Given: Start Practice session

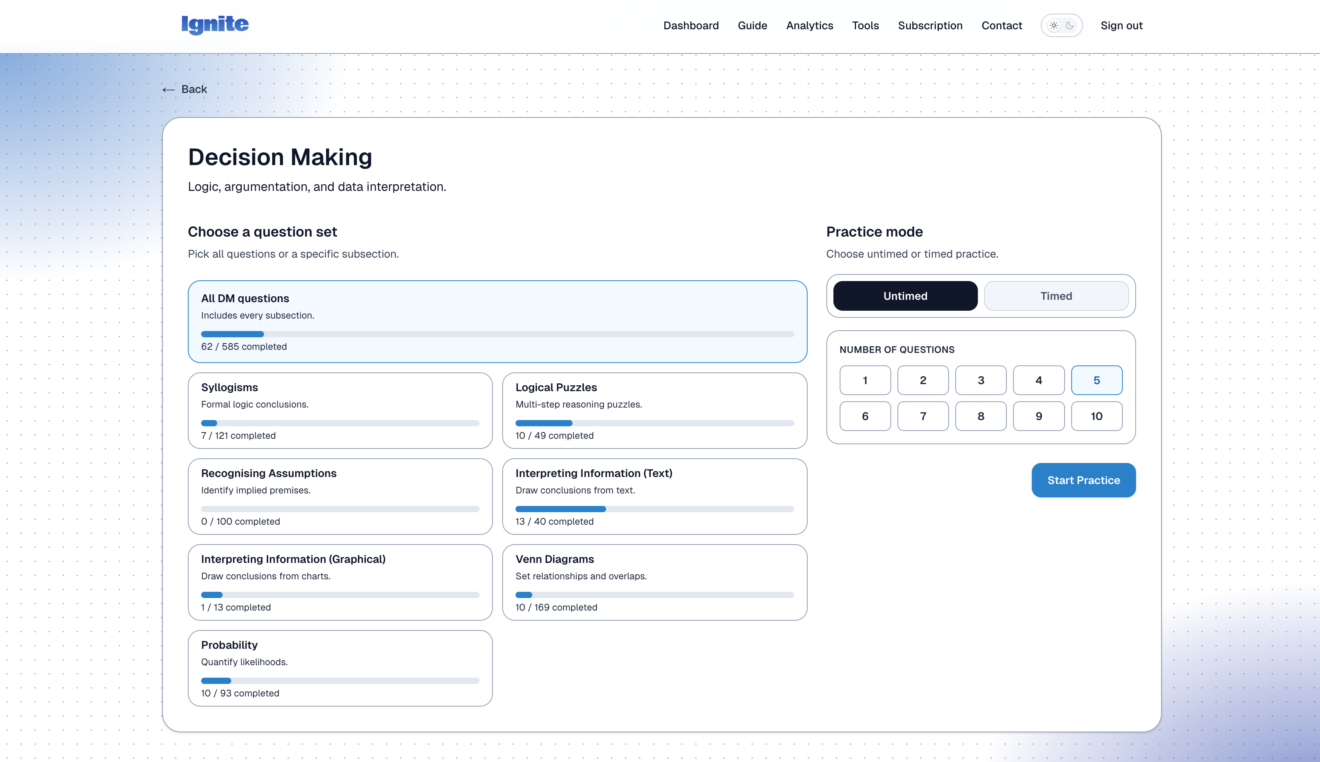Looking at the screenshot, I should coord(1083,480).
